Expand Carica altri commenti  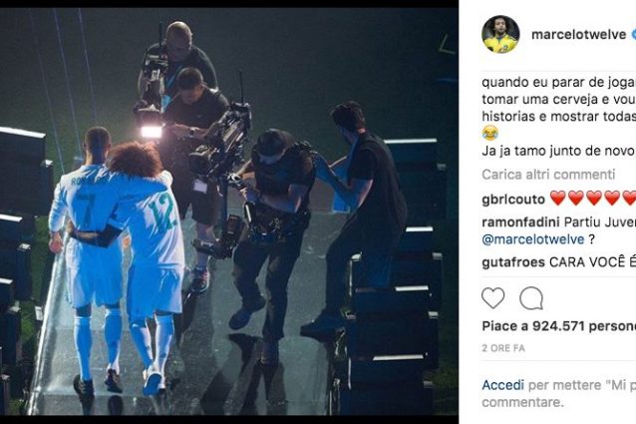click(x=548, y=175)
